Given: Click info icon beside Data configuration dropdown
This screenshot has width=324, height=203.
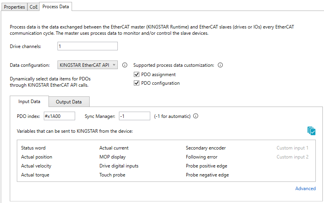Looking at the screenshot, I should click(x=125, y=65).
